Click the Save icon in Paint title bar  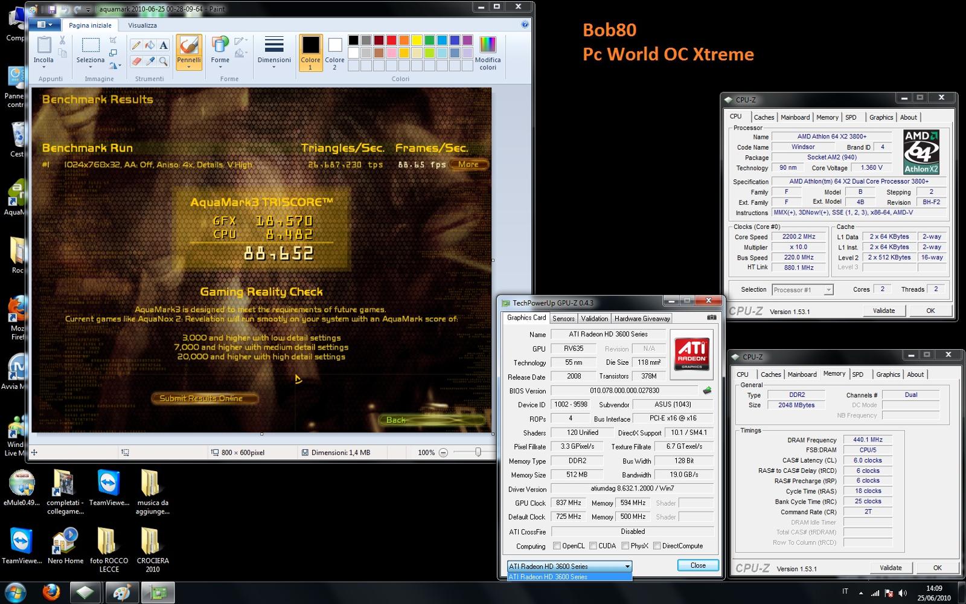click(52, 9)
